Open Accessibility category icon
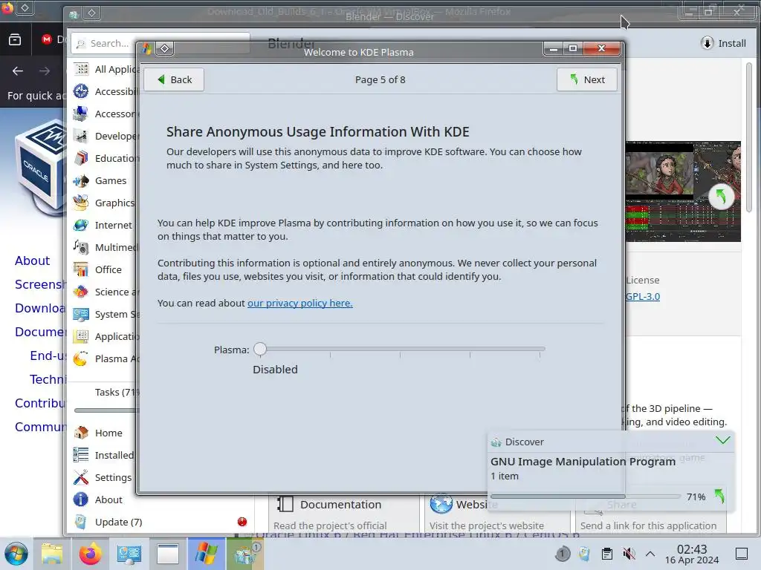This screenshot has width=761, height=570. pyautogui.click(x=81, y=91)
